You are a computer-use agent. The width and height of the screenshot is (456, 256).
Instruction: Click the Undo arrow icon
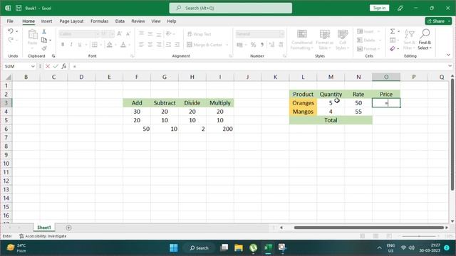pos(11,31)
